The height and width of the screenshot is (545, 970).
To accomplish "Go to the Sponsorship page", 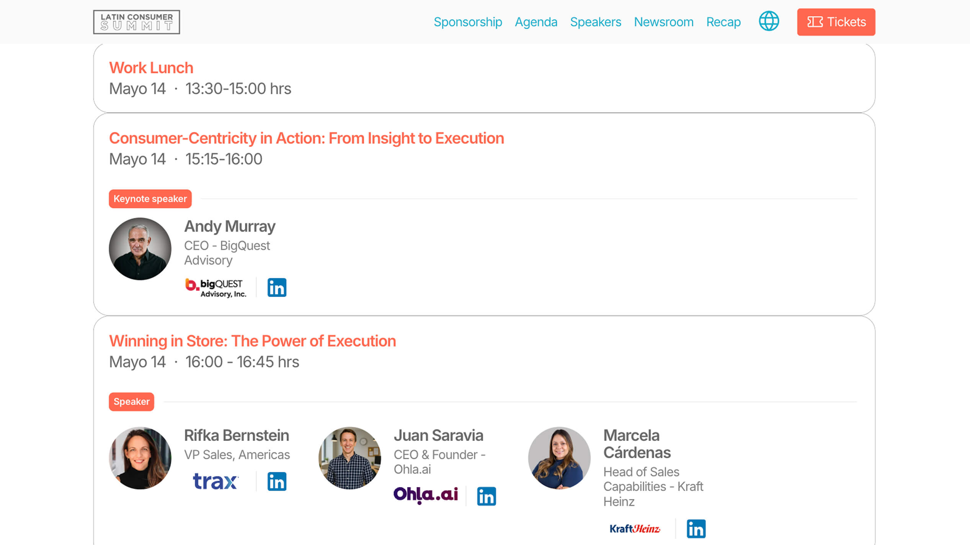I will coord(468,22).
